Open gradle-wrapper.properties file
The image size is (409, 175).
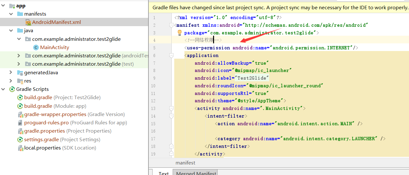75,114
